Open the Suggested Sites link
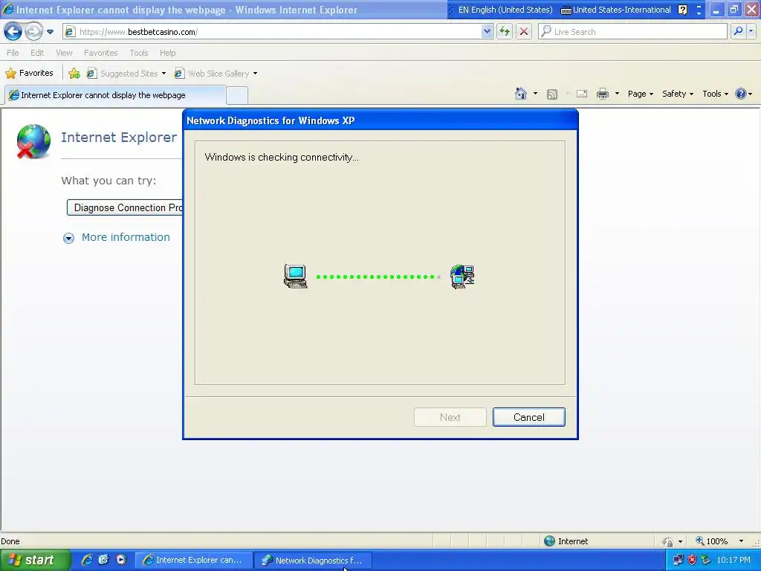 click(123, 74)
